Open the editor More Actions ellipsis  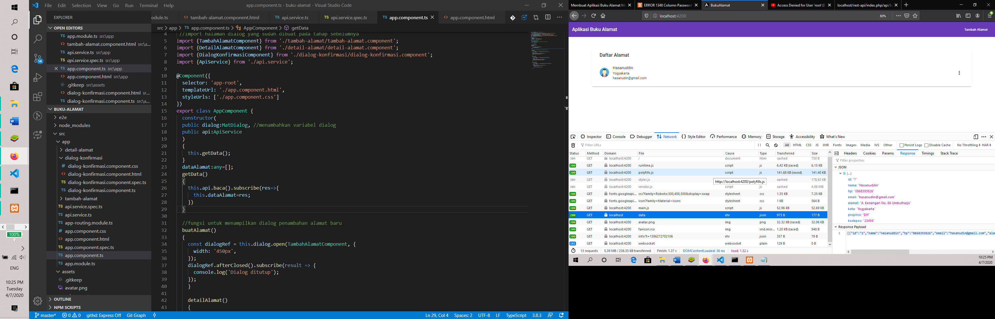559,17
